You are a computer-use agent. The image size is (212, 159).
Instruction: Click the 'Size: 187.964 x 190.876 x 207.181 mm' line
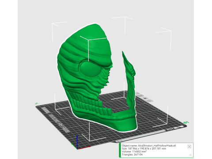[x=144, y=148]
